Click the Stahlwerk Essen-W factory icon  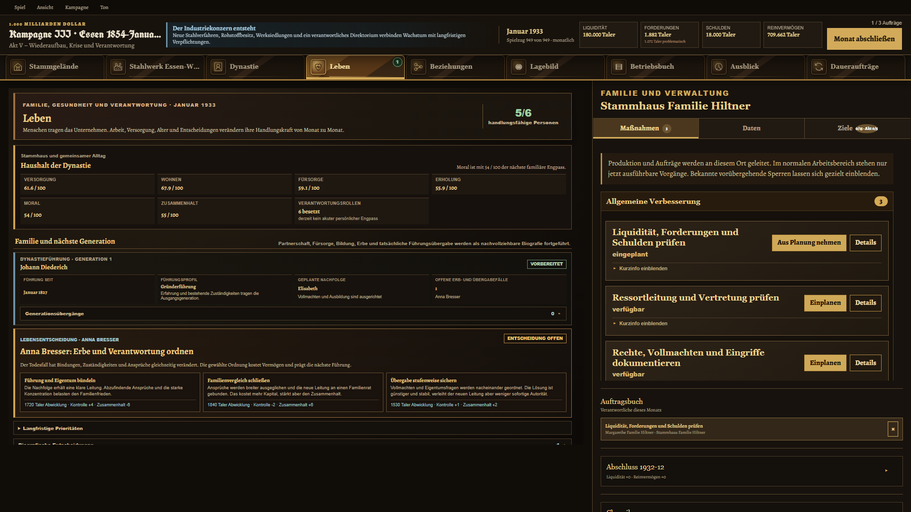click(x=118, y=67)
